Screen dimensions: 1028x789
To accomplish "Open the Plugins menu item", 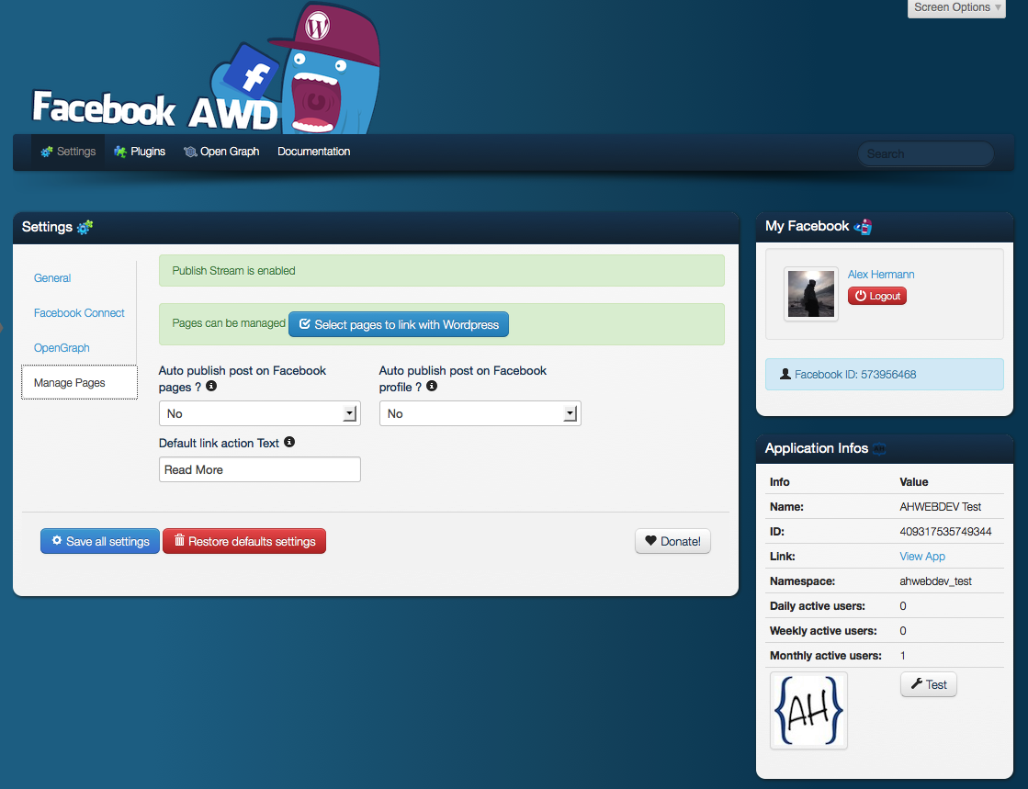I will pos(140,152).
